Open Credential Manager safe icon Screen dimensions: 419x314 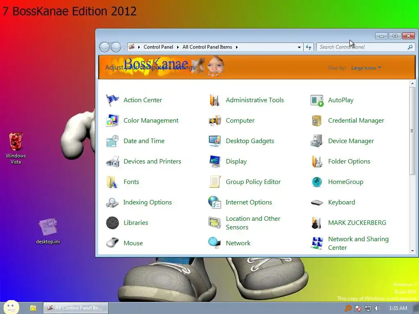(317, 121)
